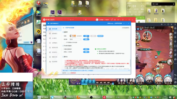Screen dimensions: 177x99
Task: Click the NetEase Cloud Music search field
Action: coord(76,20)
